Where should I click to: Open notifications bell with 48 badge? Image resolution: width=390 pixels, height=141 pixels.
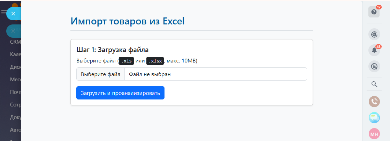pos(374,50)
